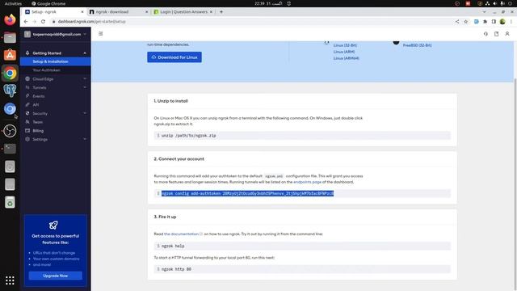The width and height of the screenshot is (517, 291).
Task: Click the Events icon in ngrok sidebar
Action: coord(27,96)
